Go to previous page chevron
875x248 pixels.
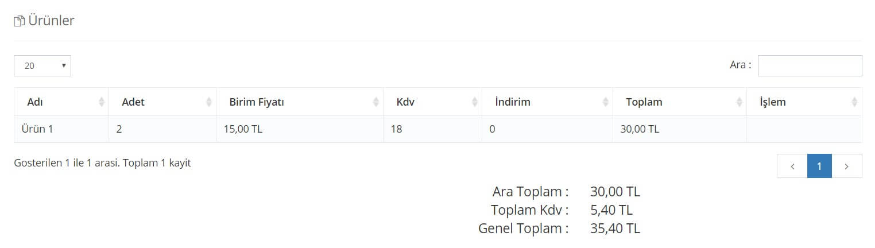792,166
